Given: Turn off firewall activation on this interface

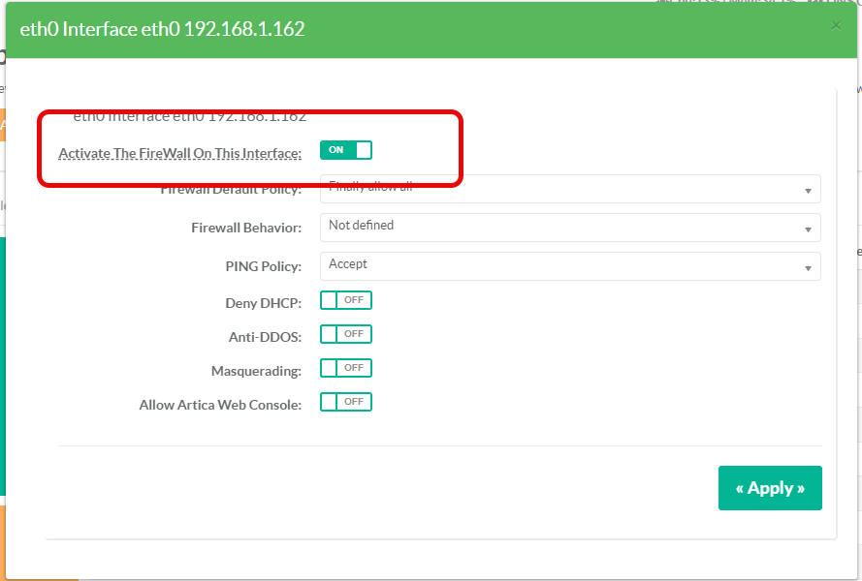Looking at the screenshot, I should (x=346, y=150).
